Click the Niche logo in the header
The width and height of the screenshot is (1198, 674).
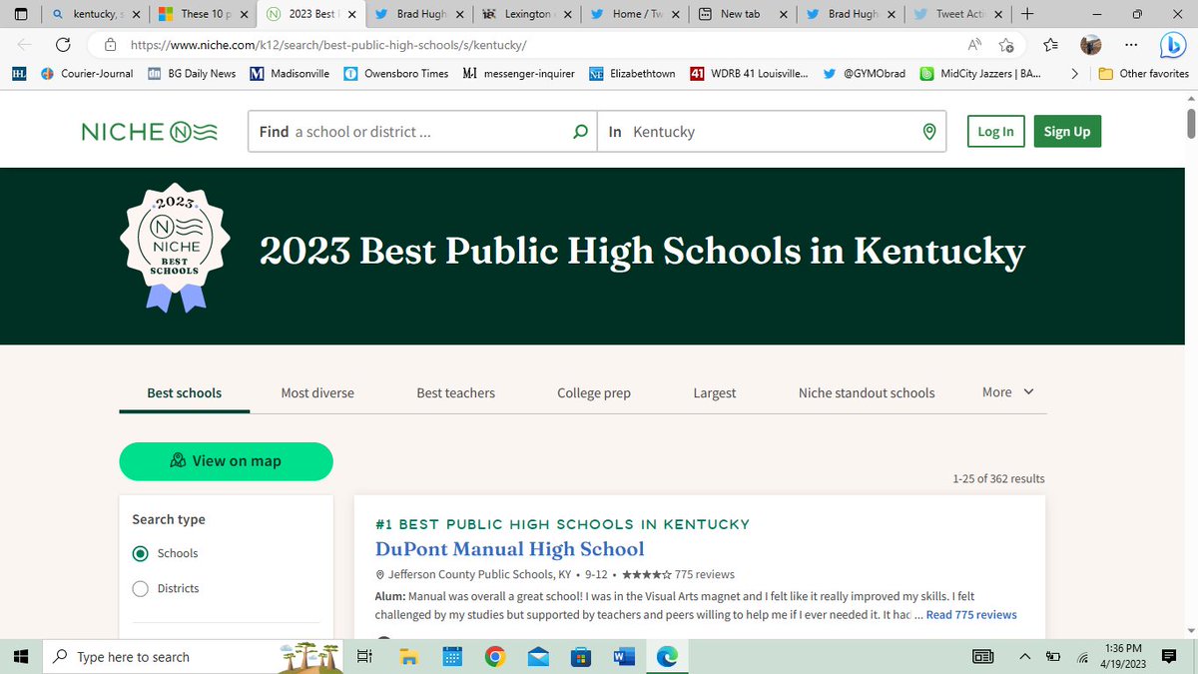pyautogui.click(x=149, y=132)
